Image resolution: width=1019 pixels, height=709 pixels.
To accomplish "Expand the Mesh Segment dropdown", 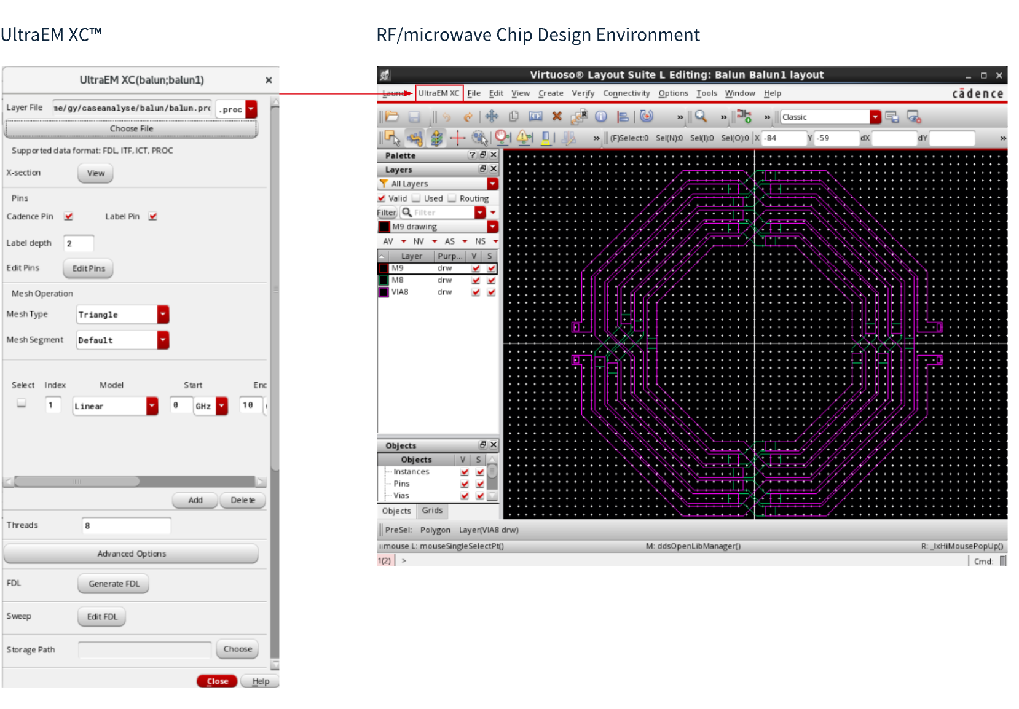I will 163,340.
